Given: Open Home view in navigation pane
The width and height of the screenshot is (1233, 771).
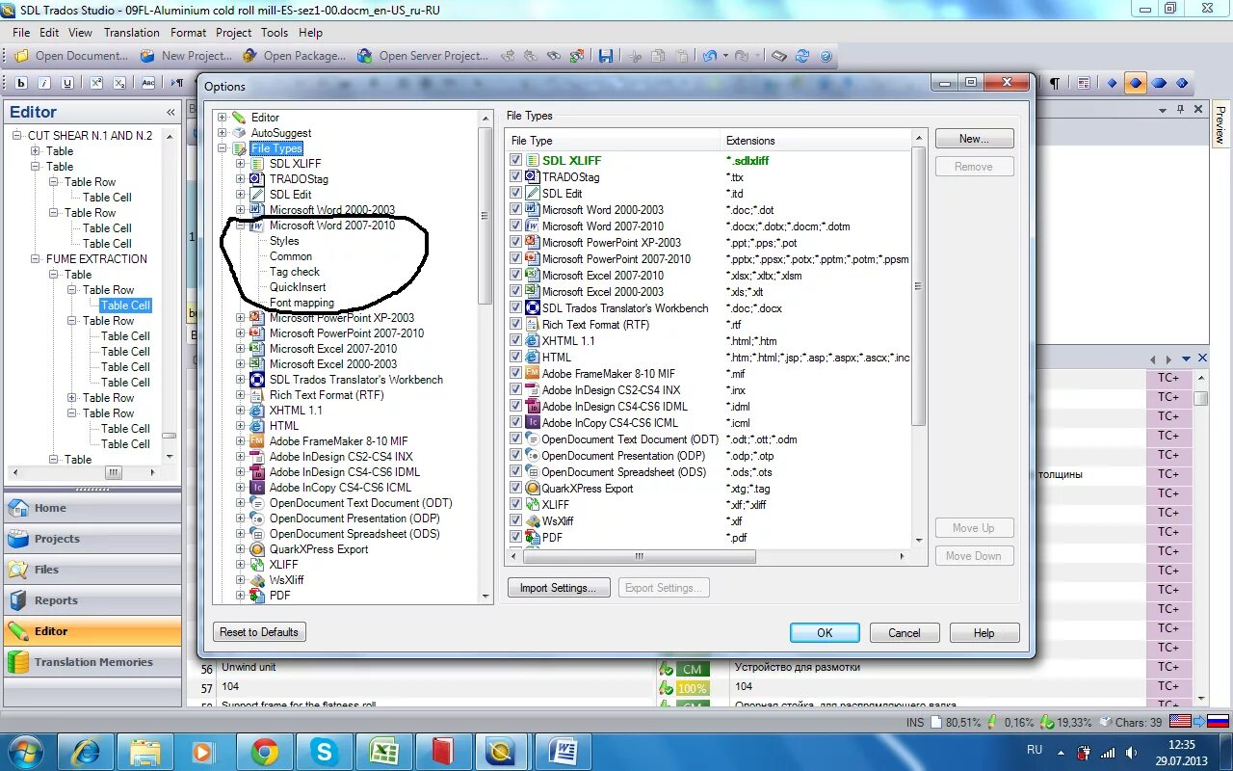Looking at the screenshot, I should (x=92, y=508).
